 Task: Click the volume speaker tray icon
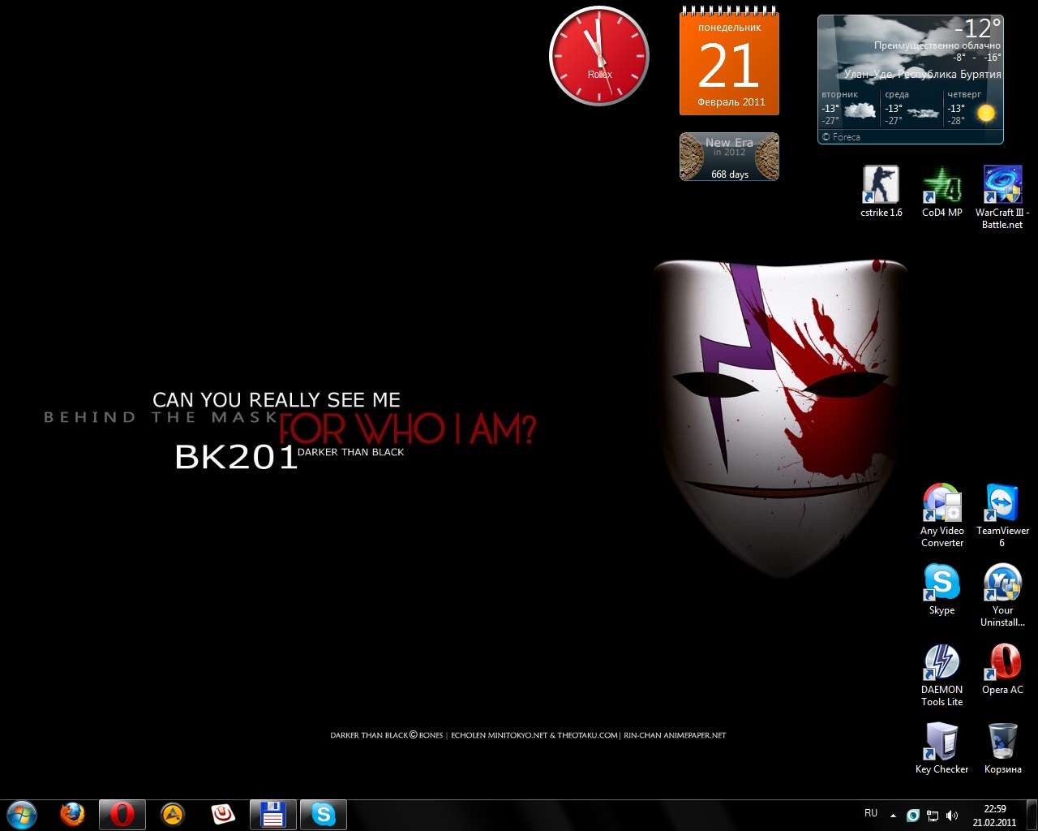pyautogui.click(x=952, y=816)
